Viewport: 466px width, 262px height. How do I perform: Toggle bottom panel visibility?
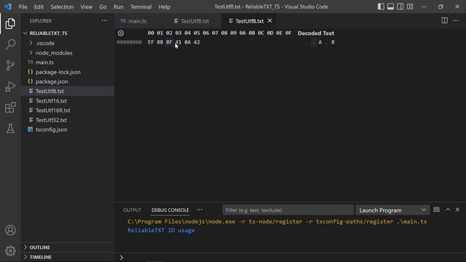[x=390, y=7]
